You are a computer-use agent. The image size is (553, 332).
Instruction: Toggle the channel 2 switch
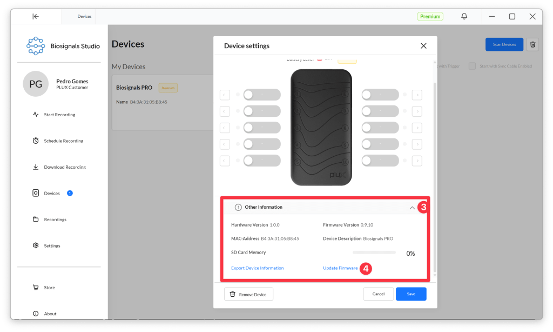(x=262, y=111)
